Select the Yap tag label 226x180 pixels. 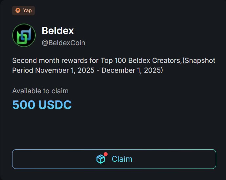[27, 10]
